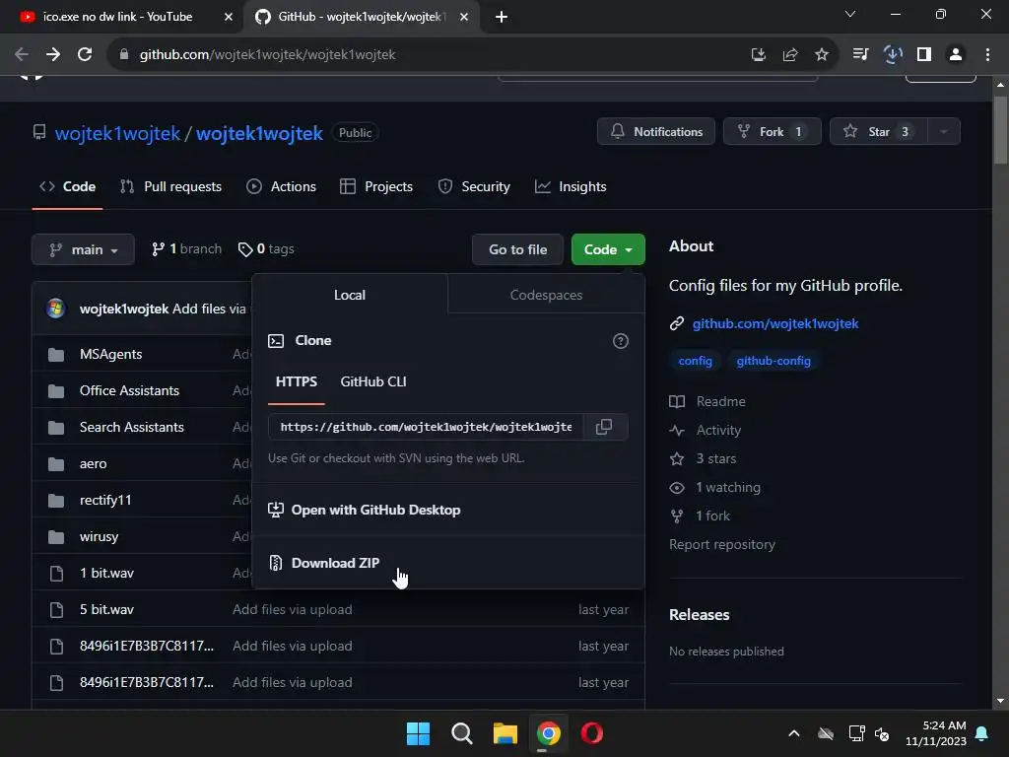View the 1 branch link
This screenshot has height=757, width=1009.
point(186,249)
